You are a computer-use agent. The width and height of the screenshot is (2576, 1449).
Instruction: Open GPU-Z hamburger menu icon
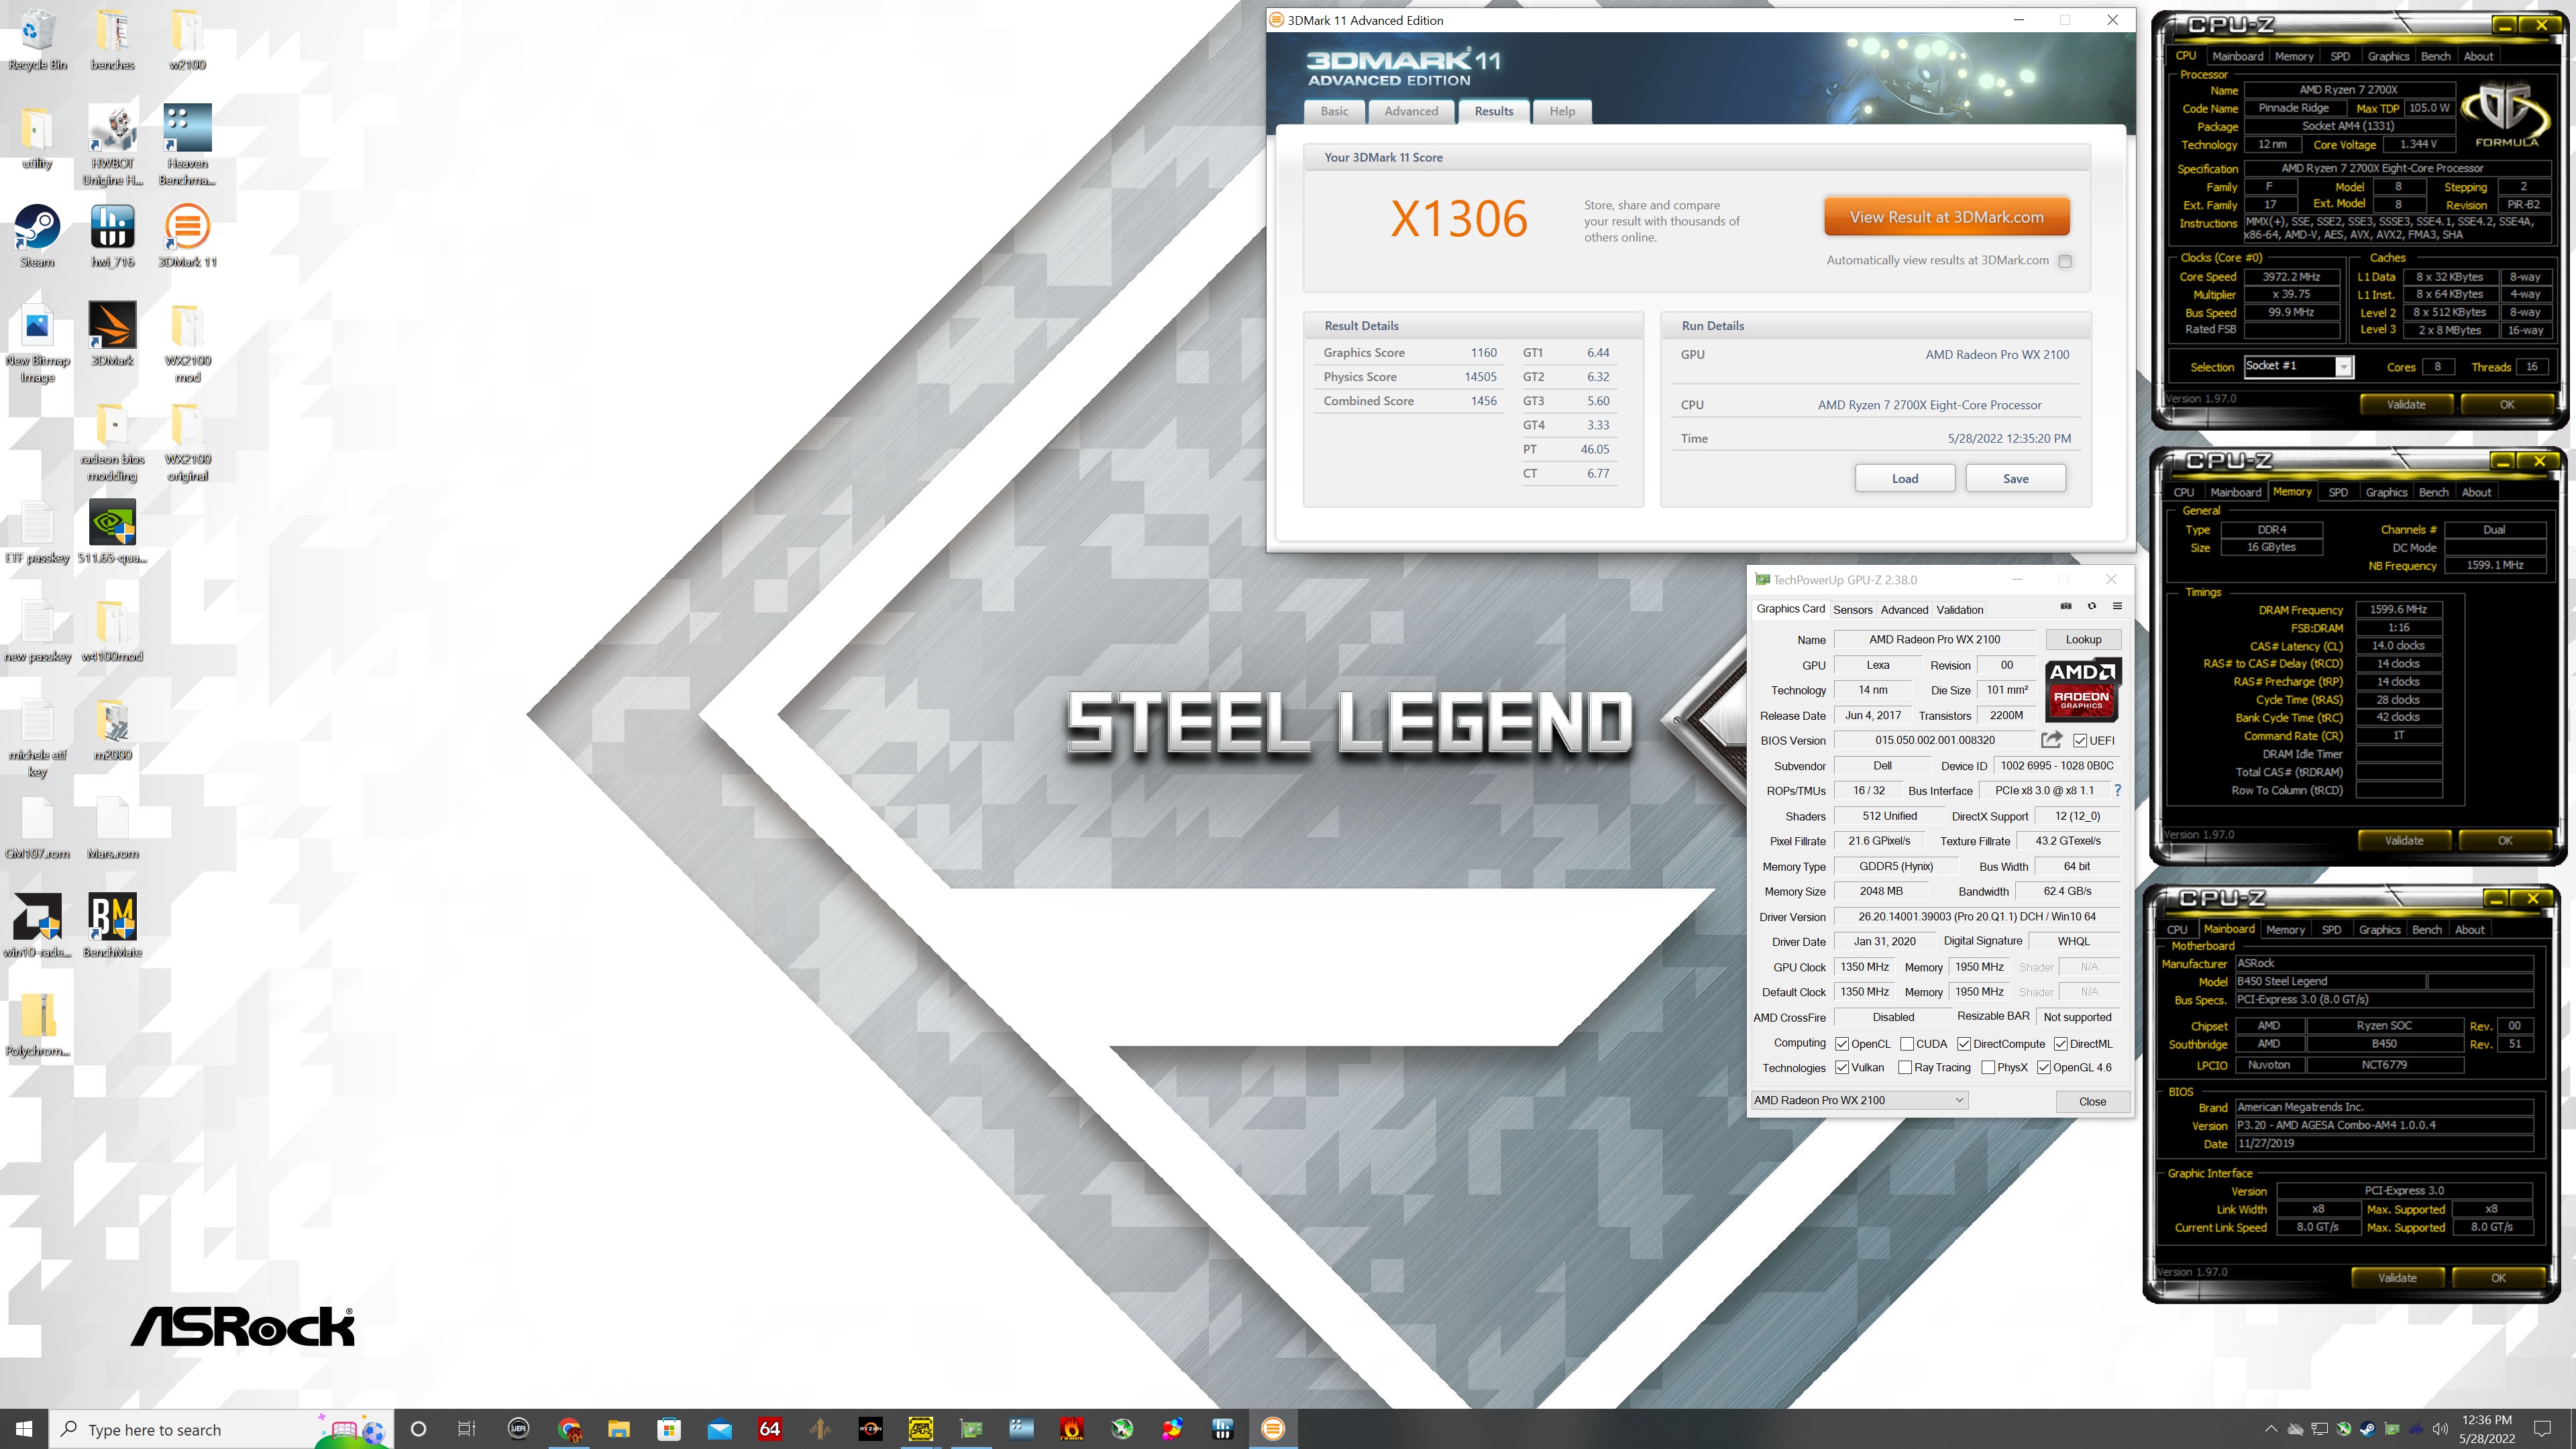pyautogui.click(x=2117, y=606)
